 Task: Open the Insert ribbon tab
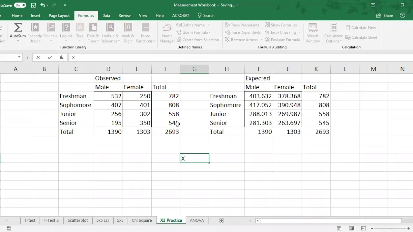[x=35, y=15]
